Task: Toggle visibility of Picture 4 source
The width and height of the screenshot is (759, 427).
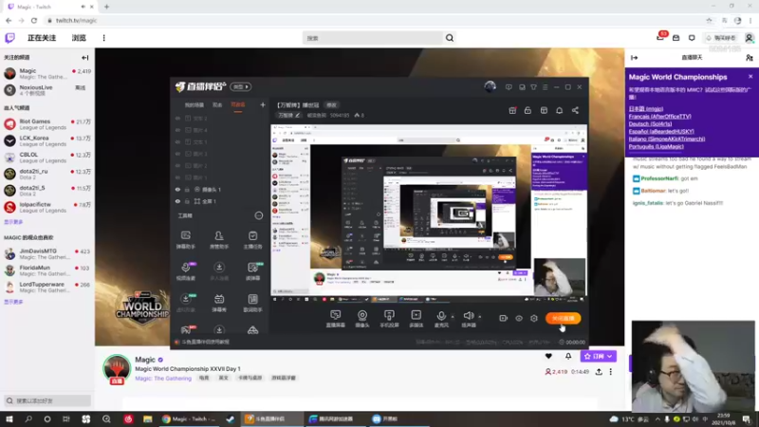Action: 177,130
